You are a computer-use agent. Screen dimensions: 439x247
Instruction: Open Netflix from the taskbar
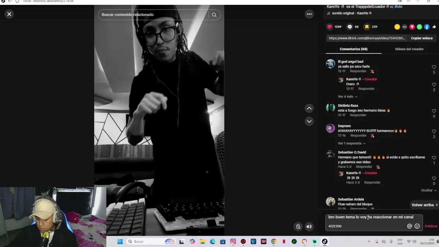(284, 242)
